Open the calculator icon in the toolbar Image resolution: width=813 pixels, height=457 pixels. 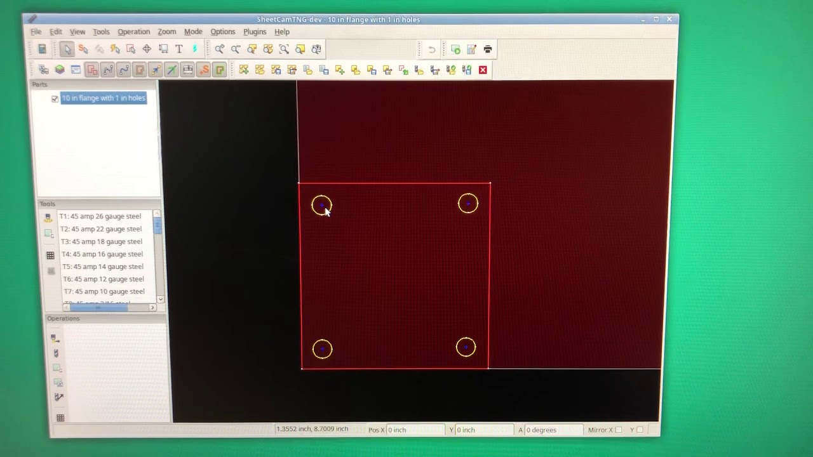42,49
